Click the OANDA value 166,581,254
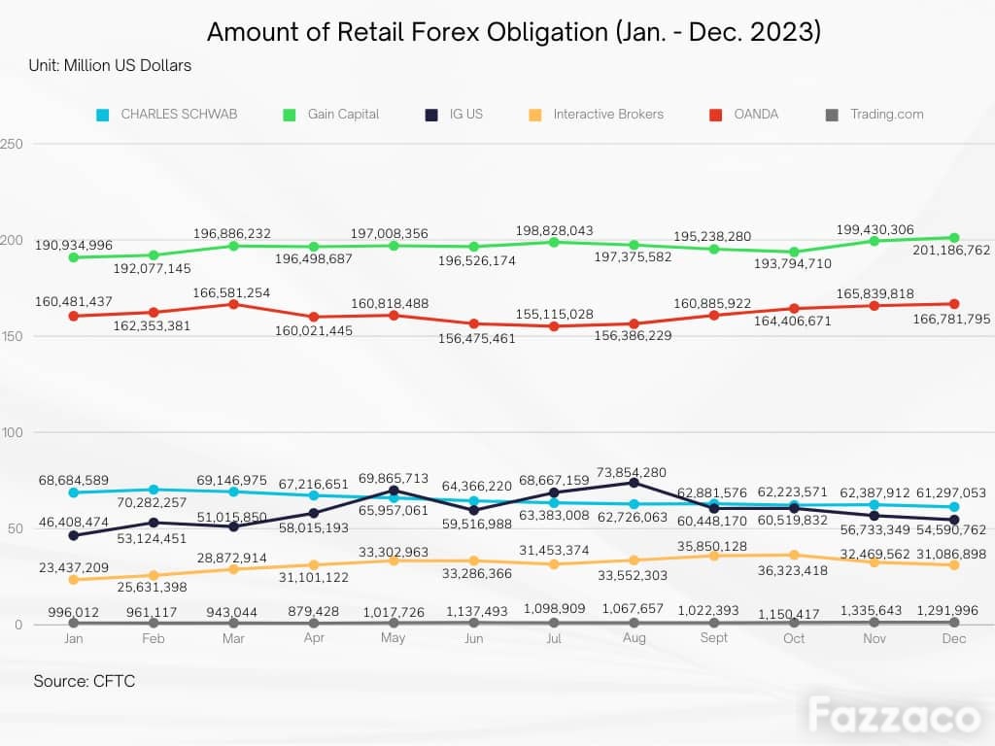Screen dimensions: 995x746 (x=231, y=292)
